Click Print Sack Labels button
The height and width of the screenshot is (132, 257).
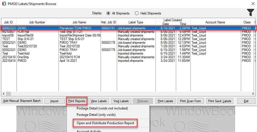click(220, 101)
